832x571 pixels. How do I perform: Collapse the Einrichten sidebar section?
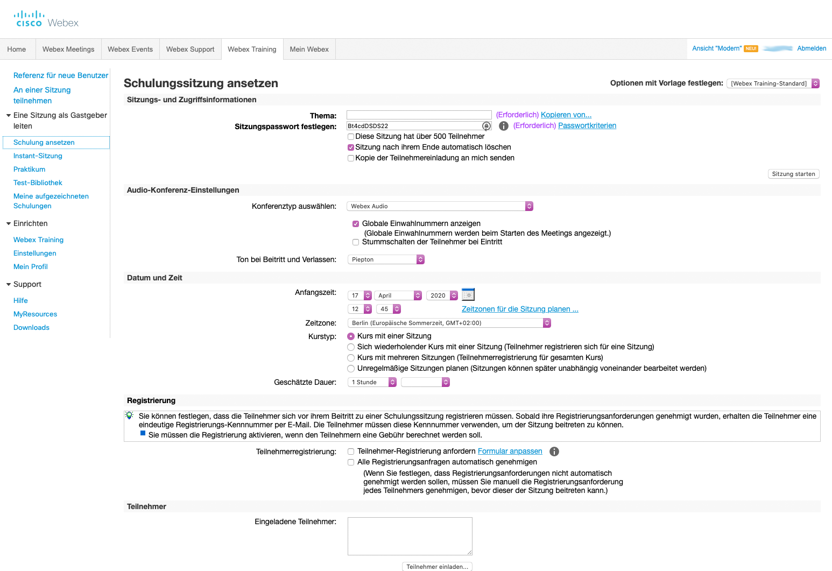click(9, 224)
